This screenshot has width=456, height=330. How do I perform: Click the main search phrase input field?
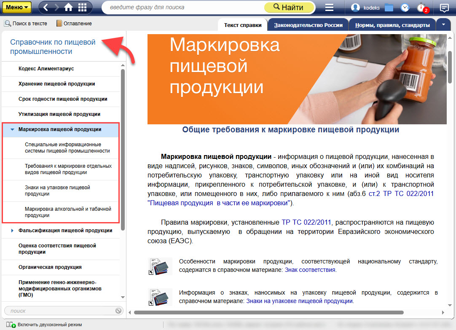[183, 8]
